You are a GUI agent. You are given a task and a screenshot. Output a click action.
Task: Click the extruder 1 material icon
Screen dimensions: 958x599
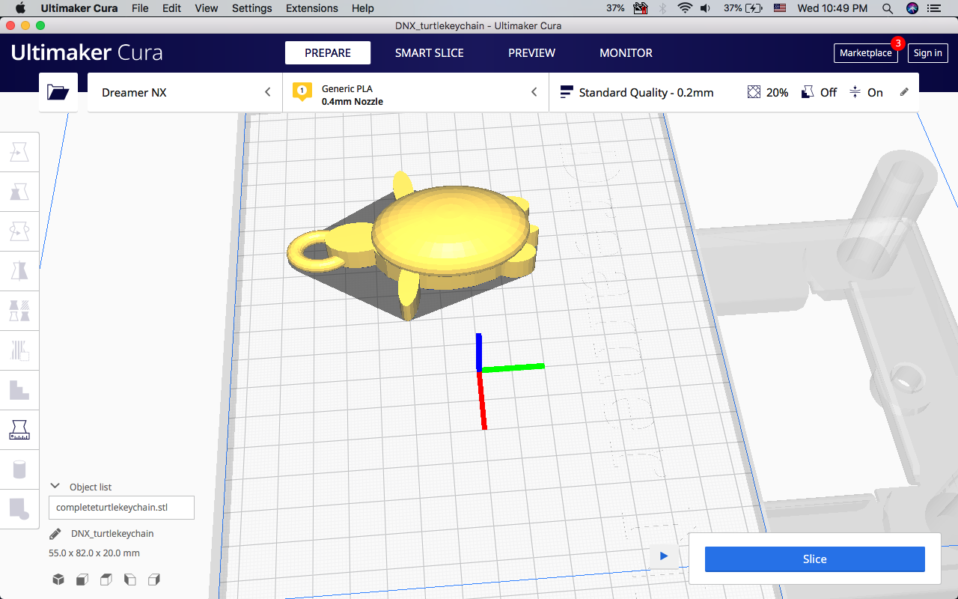pos(302,92)
